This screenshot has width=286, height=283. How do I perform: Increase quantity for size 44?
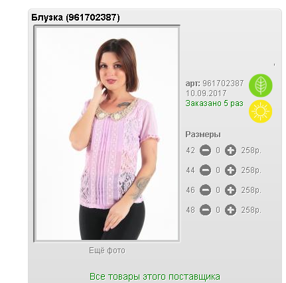(x=230, y=170)
